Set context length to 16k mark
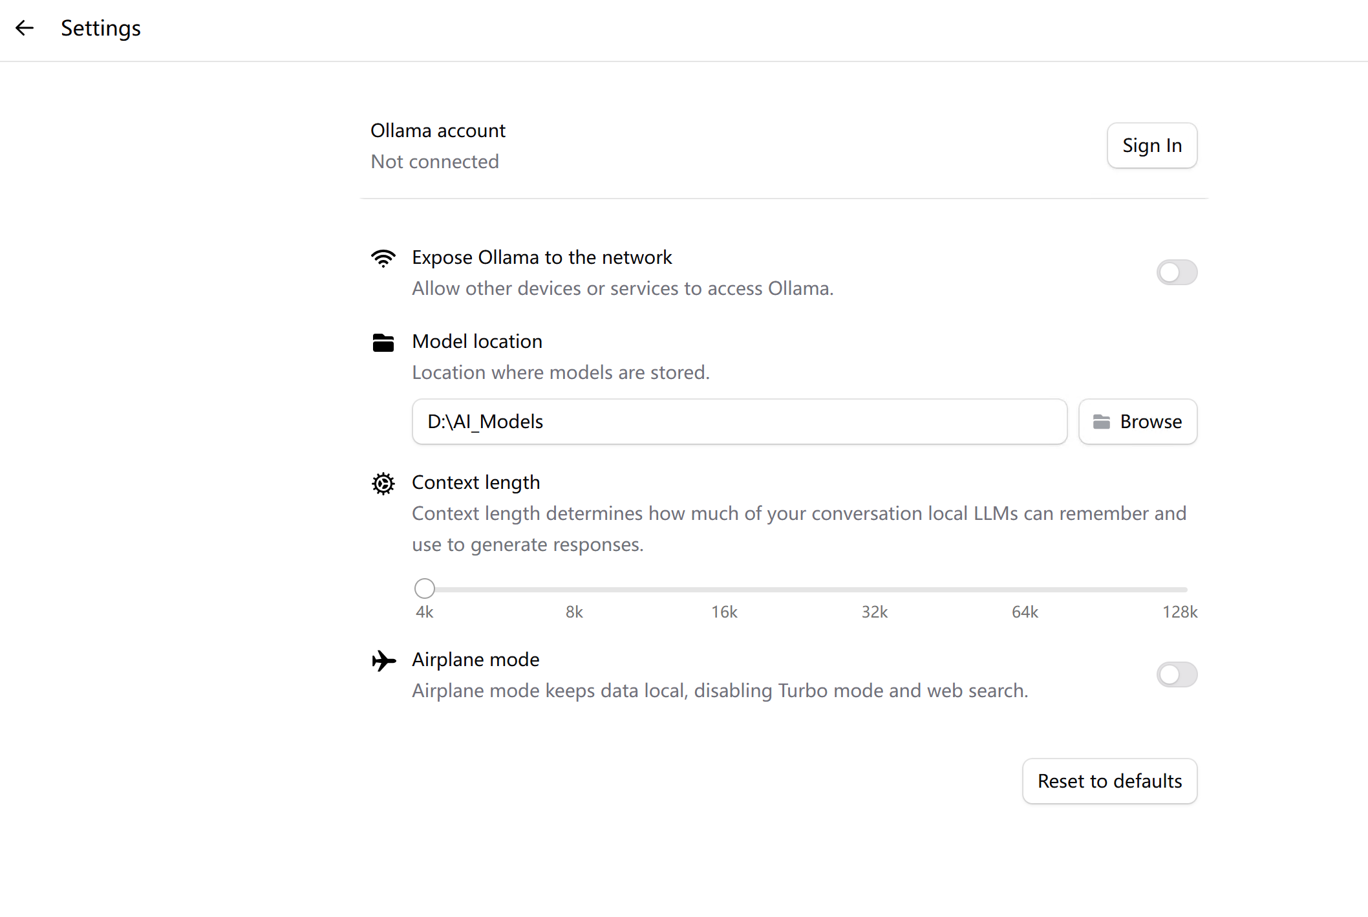The image size is (1368, 917). click(725, 589)
